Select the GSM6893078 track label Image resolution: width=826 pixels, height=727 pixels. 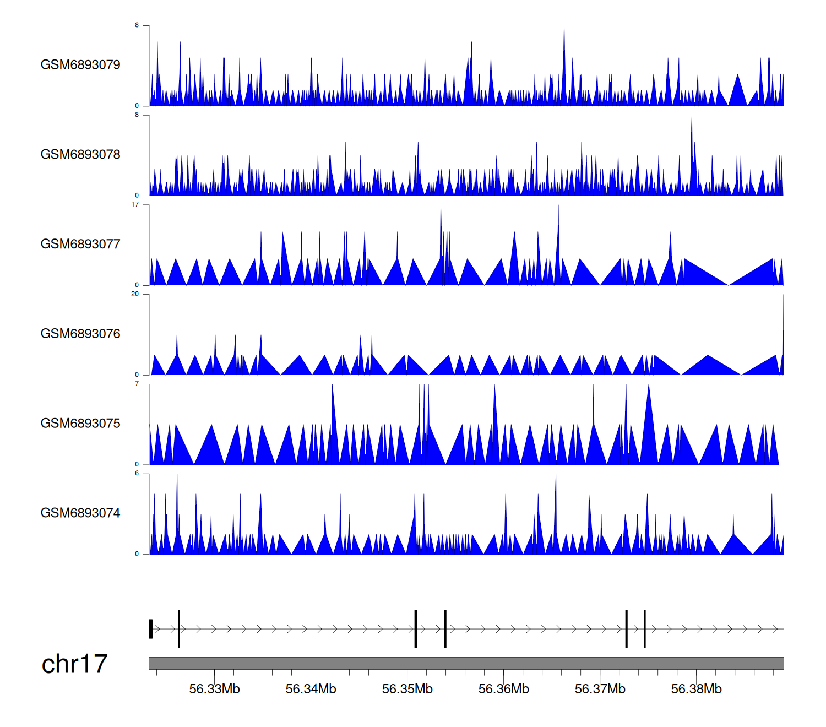point(80,155)
